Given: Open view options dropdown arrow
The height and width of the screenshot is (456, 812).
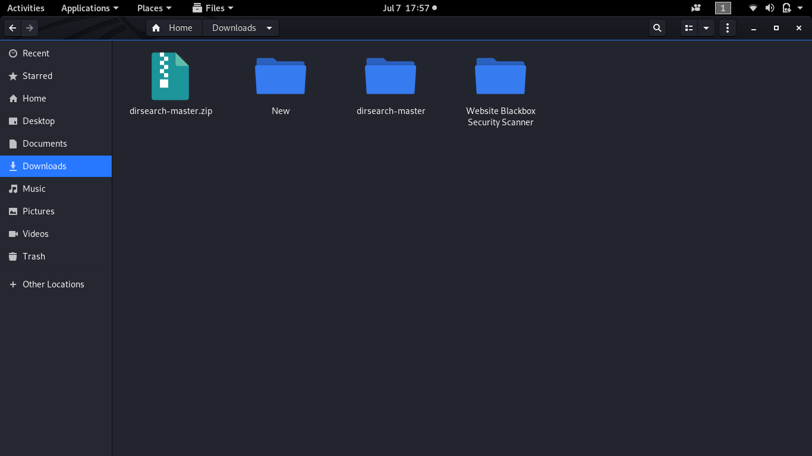Looking at the screenshot, I should (x=706, y=28).
